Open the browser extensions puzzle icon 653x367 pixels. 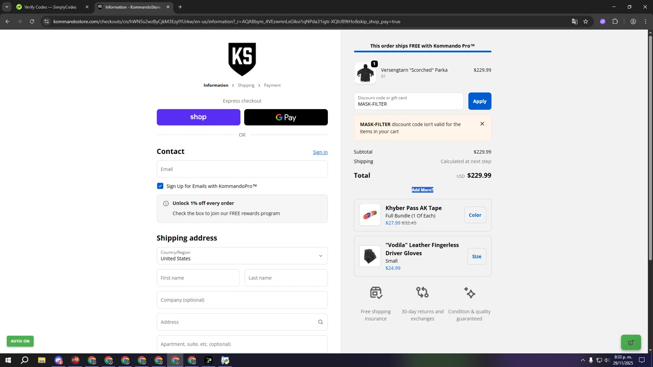point(615,21)
